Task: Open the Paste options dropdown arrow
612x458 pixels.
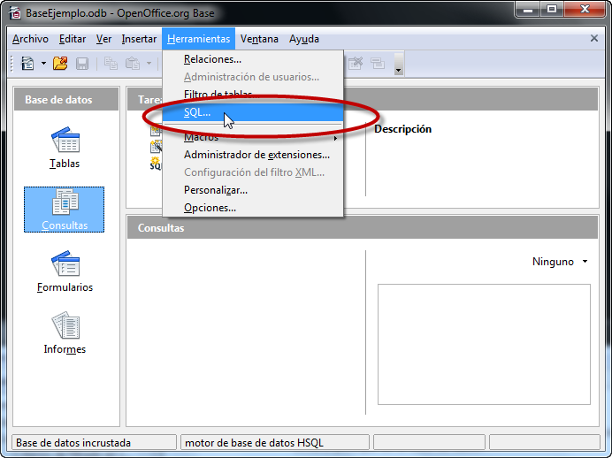Action: coord(149,63)
